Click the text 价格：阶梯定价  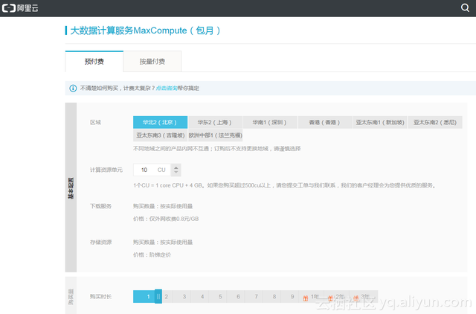(x=152, y=254)
